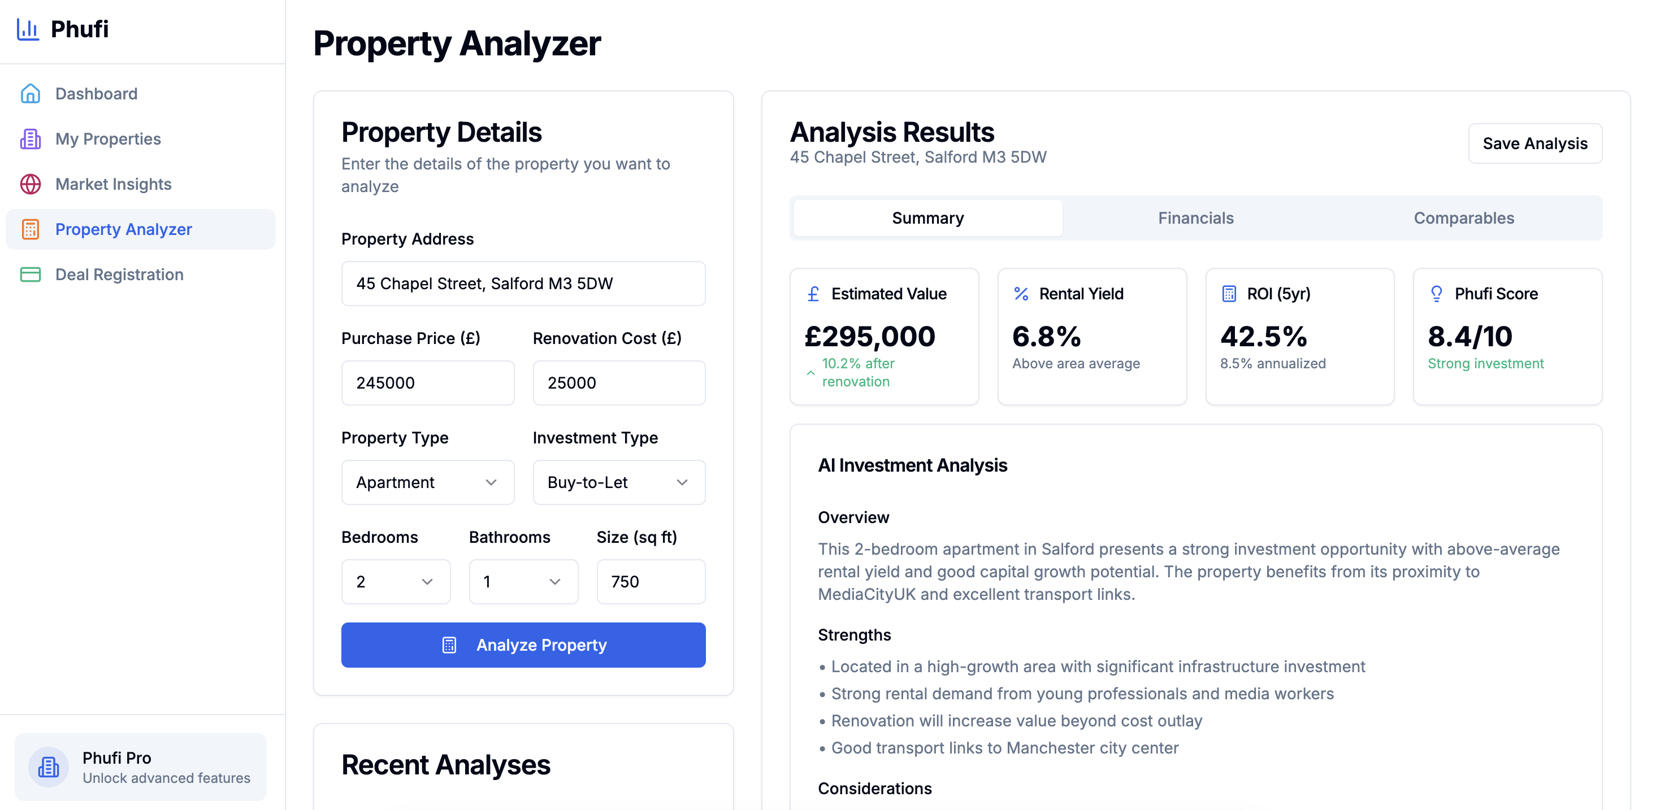
Task: Switch to the Comparables tab
Action: [1464, 218]
